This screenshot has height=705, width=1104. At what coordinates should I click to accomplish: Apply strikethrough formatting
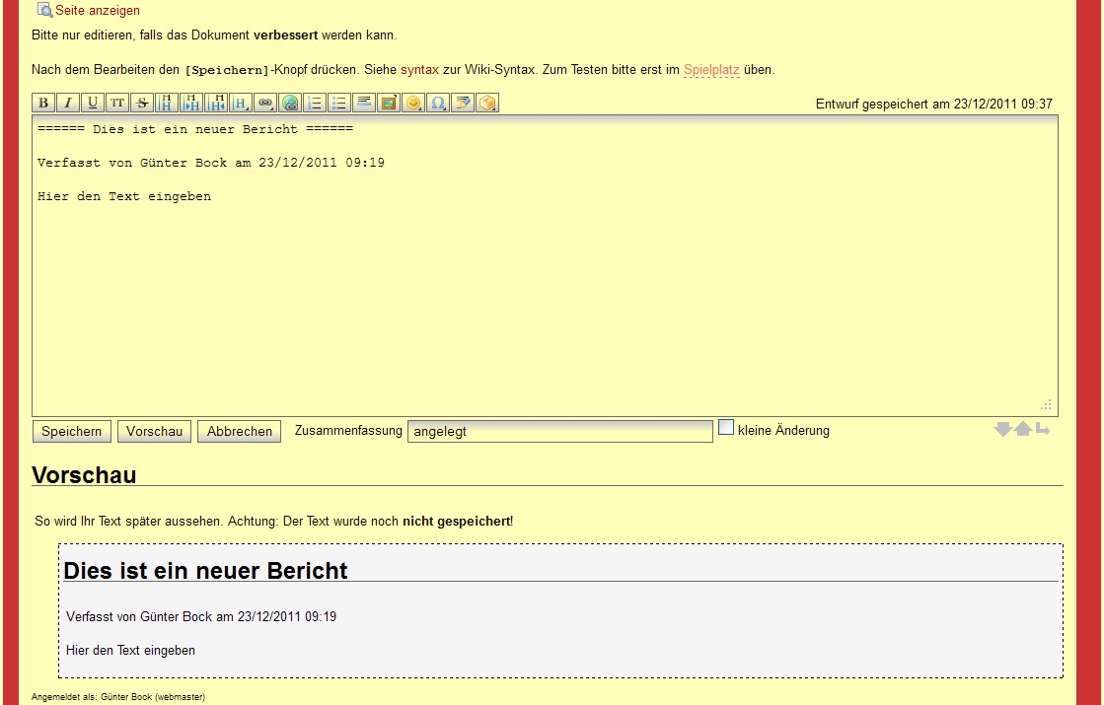(142, 103)
